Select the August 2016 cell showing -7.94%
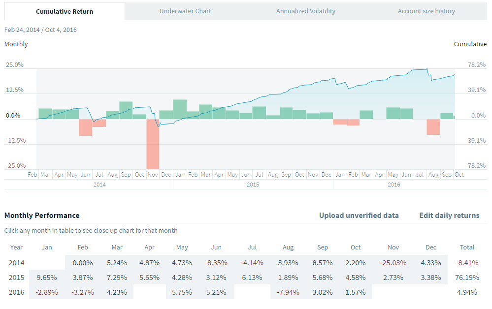Image resolution: width=492 pixels, height=309 pixels. click(288, 292)
